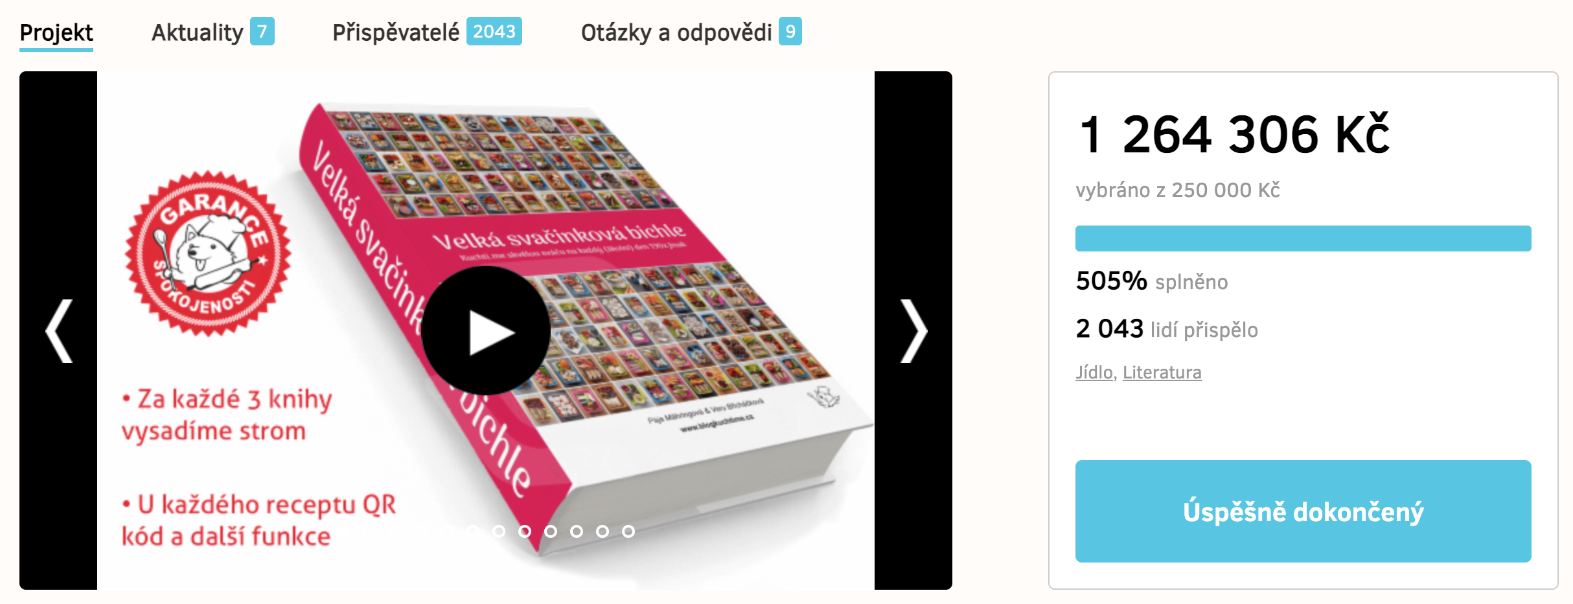The width and height of the screenshot is (1573, 604).
Task: Open the Jídlo category link
Action: [x=1094, y=372]
